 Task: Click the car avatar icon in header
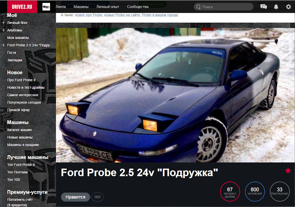(46, 7)
